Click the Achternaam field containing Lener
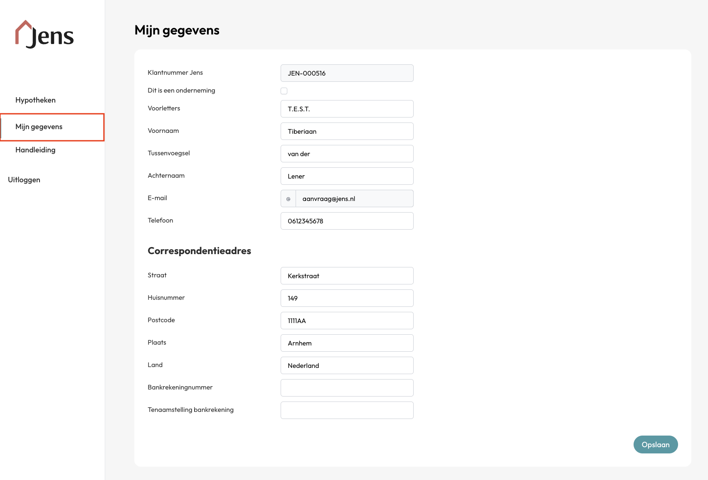This screenshot has width=708, height=480. click(347, 176)
